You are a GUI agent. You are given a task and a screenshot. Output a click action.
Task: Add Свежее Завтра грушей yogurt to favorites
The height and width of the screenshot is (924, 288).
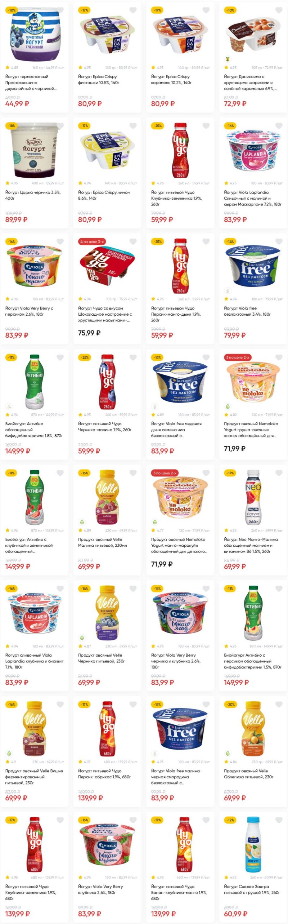[x=279, y=820]
